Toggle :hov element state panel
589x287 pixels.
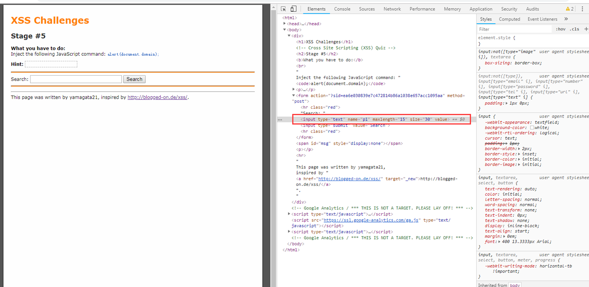(561, 29)
